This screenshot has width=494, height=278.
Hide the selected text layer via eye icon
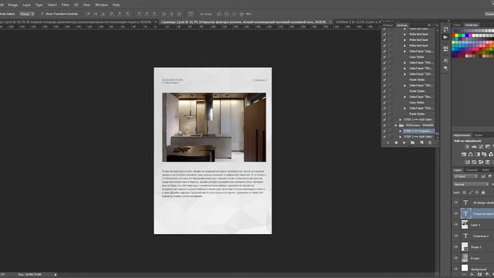(456, 213)
